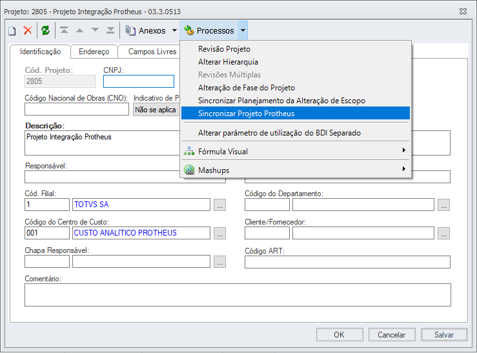Click into the CNPJ input field
Screen dimensions: 477x353
pyautogui.click(x=139, y=81)
